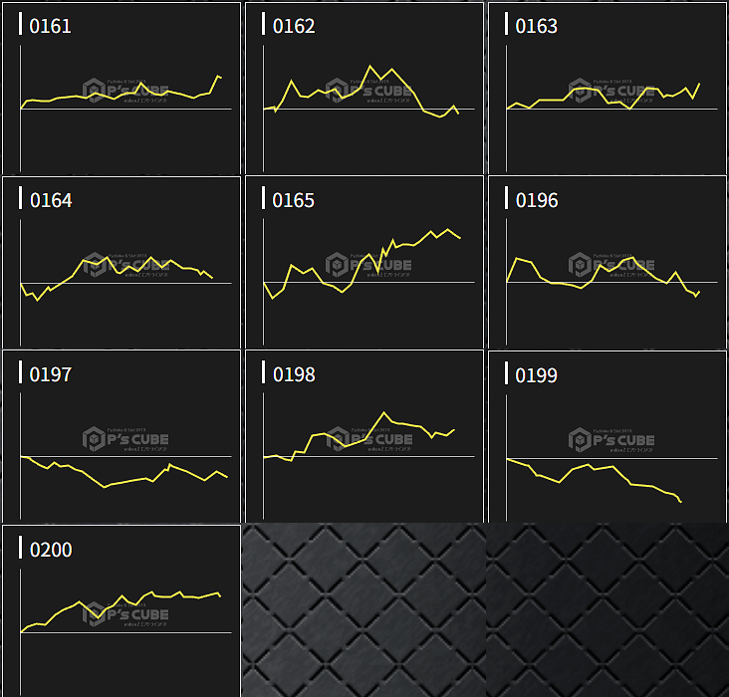Click the 0199 number heading

[537, 374]
